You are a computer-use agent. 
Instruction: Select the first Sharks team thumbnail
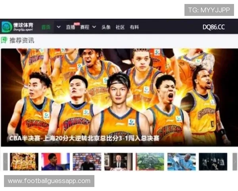coord(24,162)
